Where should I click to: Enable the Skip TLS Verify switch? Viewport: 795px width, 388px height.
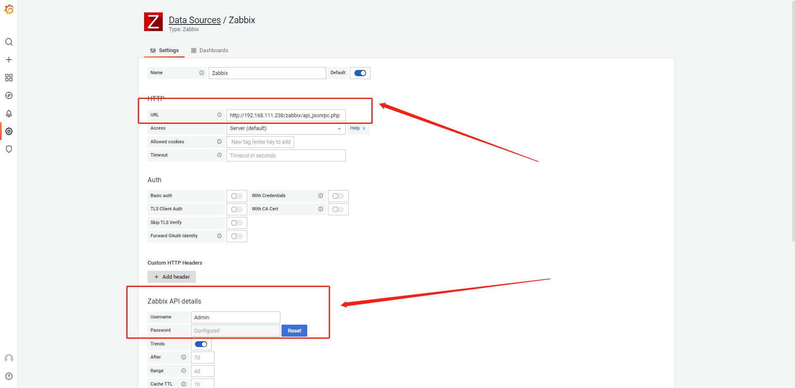coord(237,223)
